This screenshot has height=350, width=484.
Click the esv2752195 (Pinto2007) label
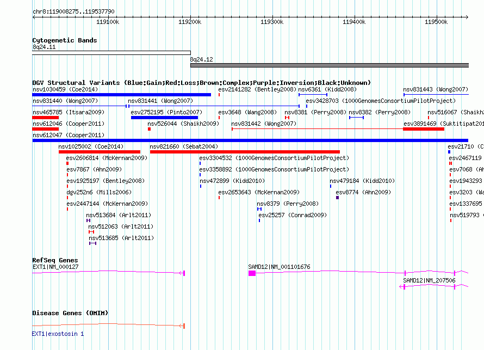tap(167, 112)
